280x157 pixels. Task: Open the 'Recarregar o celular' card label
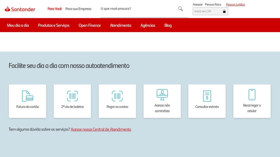252,108
